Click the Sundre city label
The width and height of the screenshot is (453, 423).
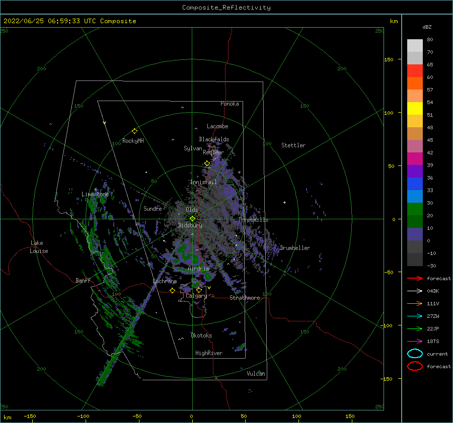(153, 208)
